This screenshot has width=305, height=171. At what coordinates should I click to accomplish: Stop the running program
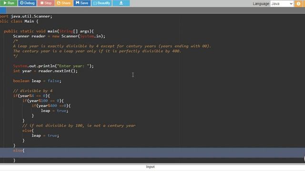46,3
